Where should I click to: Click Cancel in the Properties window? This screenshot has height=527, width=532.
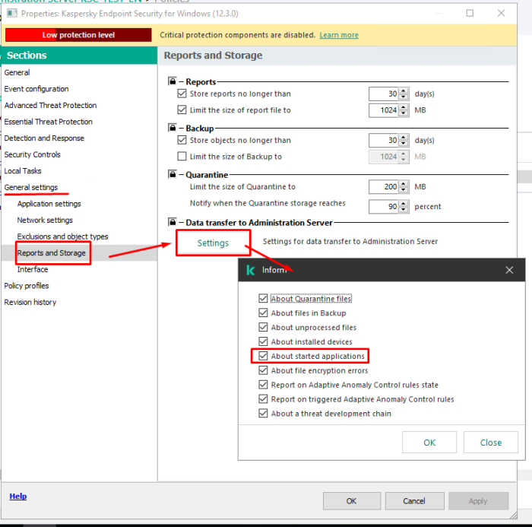pyautogui.click(x=414, y=501)
